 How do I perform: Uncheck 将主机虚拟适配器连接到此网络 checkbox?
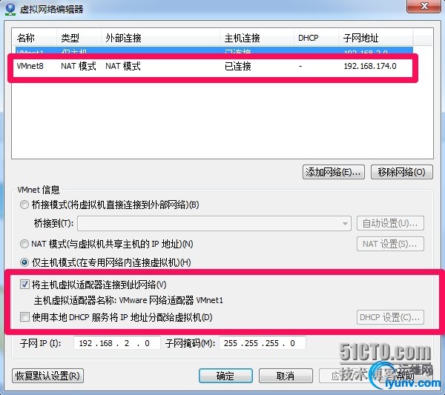[x=24, y=285]
